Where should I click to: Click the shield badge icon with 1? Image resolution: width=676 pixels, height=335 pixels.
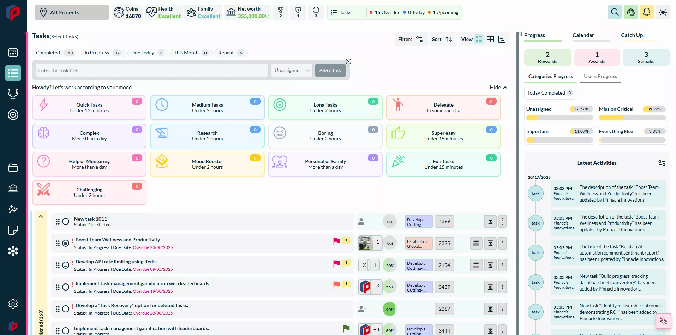tap(298, 12)
